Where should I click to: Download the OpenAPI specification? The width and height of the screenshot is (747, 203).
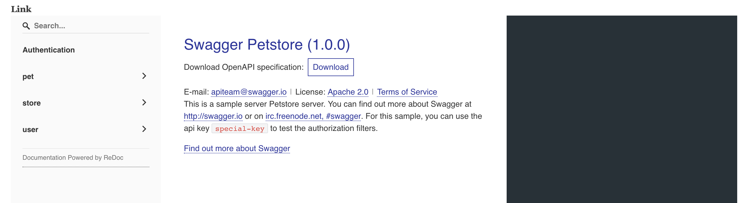coord(331,67)
